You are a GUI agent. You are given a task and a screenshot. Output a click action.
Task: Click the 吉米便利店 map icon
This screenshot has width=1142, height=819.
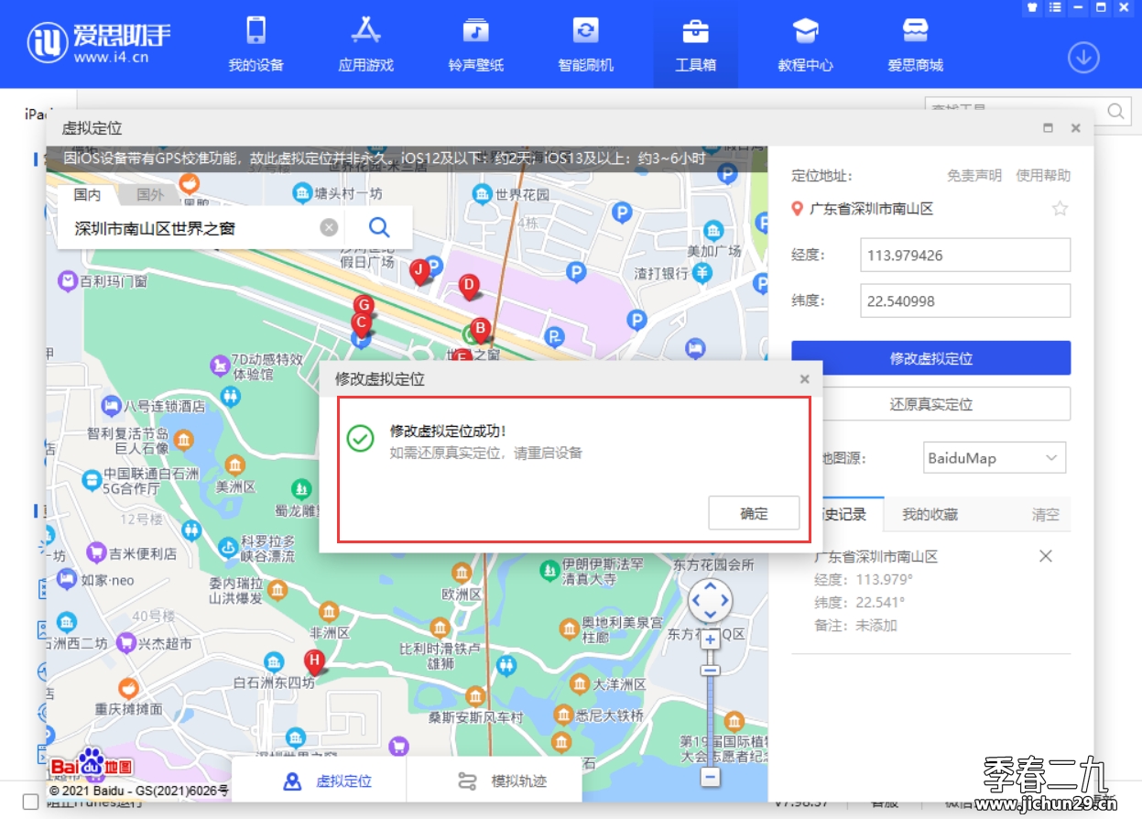pyautogui.click(x=96, y=552)
